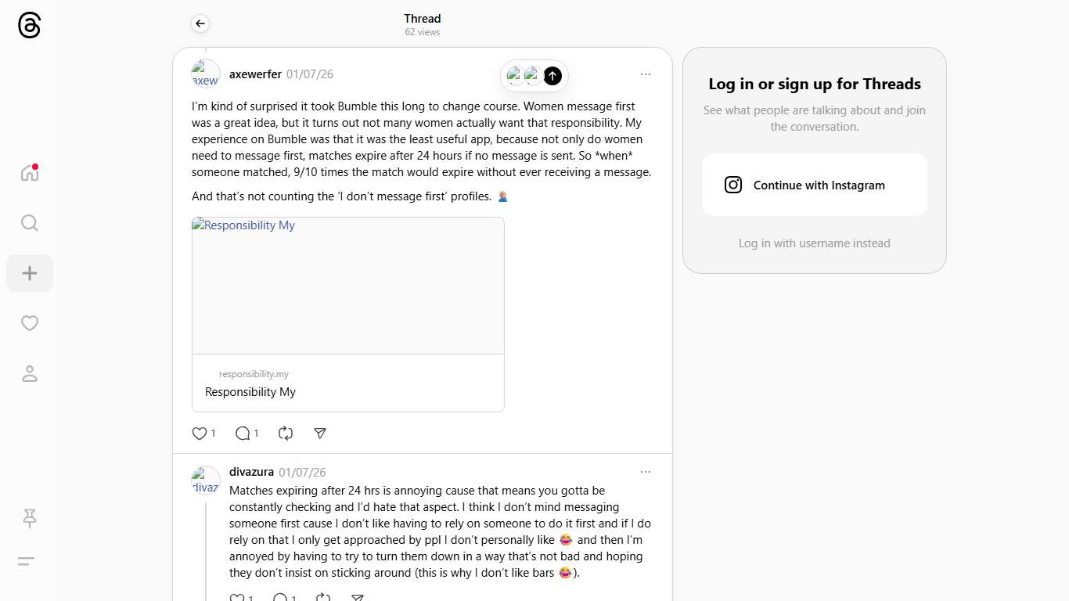Like axewerfer's post
1069x601 pixels.
tap(200, 434)
